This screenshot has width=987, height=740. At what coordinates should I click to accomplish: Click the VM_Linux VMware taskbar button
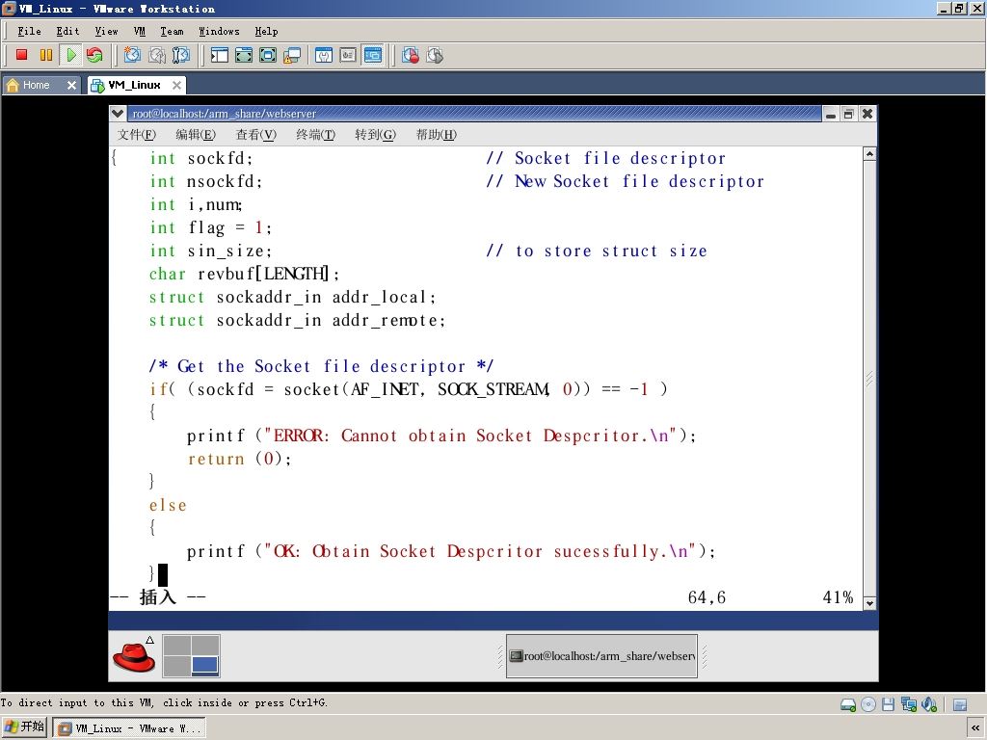point(128,728)
